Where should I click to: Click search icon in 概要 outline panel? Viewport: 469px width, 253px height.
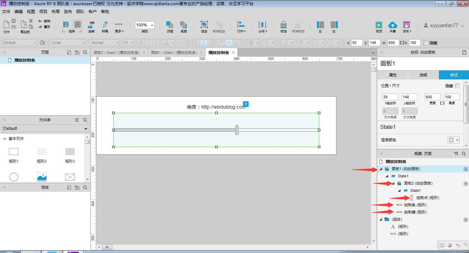[x=464, y=154]
